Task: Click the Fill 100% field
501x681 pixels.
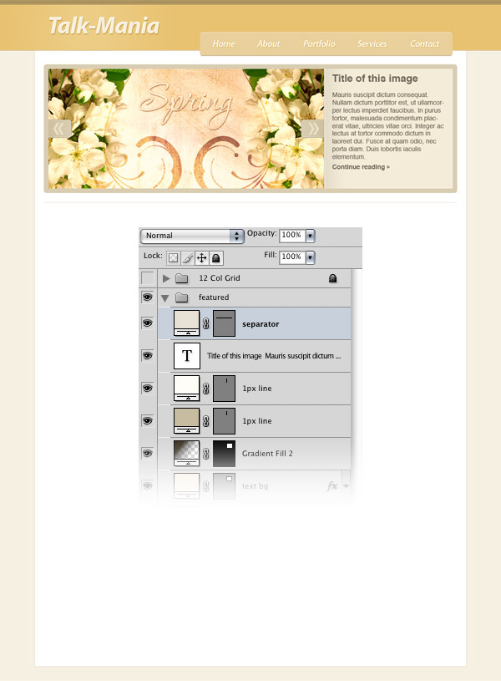Action: (x=292, y=257)
